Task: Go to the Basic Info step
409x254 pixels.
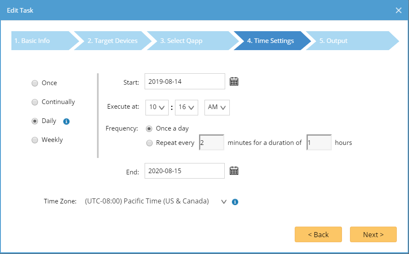Action: tap(41, 41)
